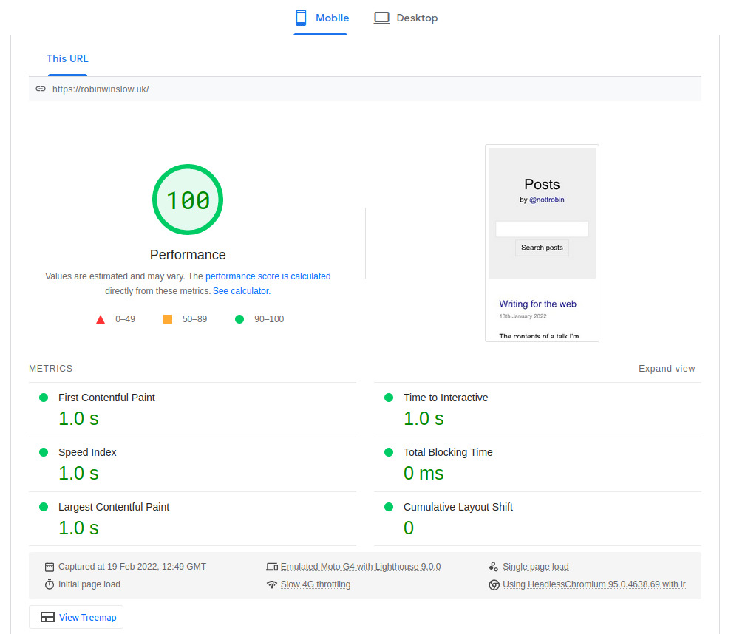Click the page screenshot thumbnail
Screen dimensions: 731x634
point(542,243)
